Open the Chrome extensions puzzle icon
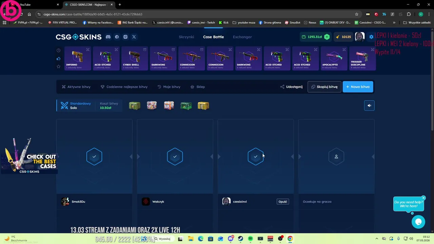This screenshot has width=434, height=244. tap(409, 14)
